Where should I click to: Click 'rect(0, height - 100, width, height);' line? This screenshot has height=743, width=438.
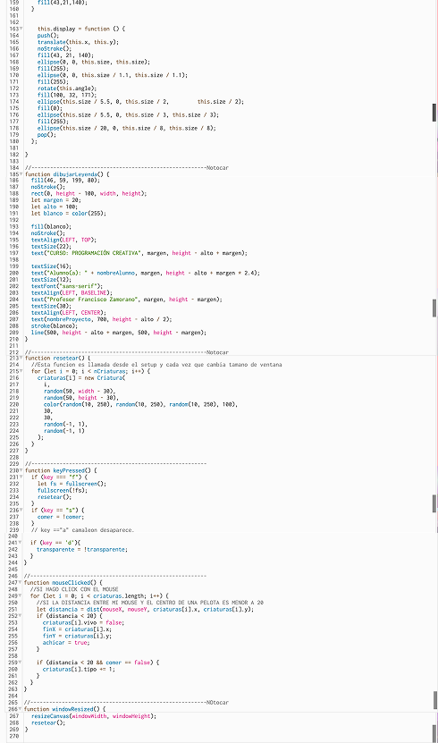click(x=89, y=194)
